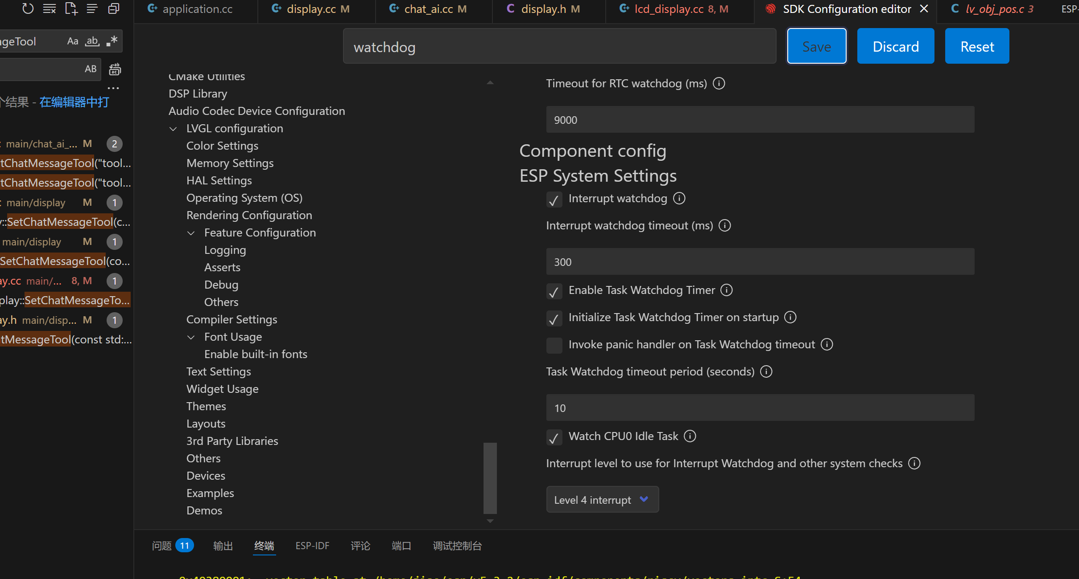Toggle the Watch CPU0 Idle Task checkbox
Image resolution: width=1079 pixels, height=579 pixels.
[554, 438]
